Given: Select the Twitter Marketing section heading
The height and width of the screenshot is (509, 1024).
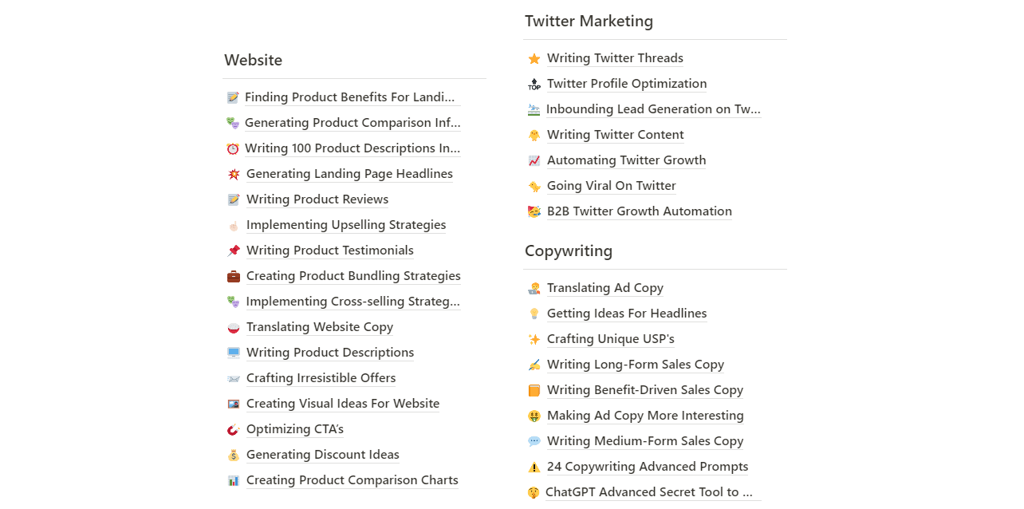Looking at the screenshot, I should click(589, 22).
